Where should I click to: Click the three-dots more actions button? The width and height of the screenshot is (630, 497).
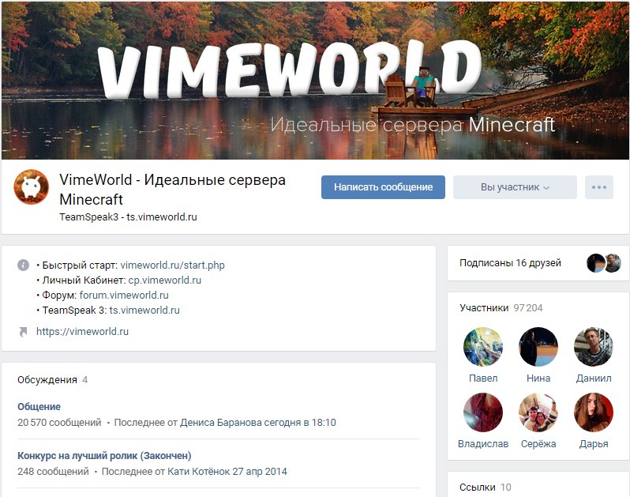pyautogui.click(x=598, y=187)
